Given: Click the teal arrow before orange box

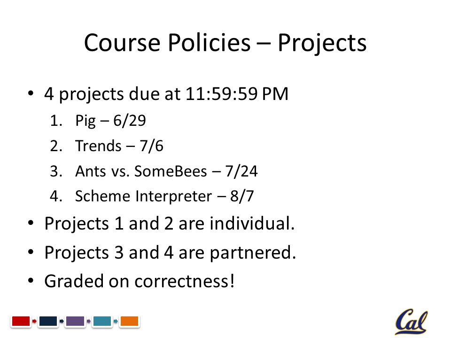Looking at the screenshot, I should pos(116,321).
